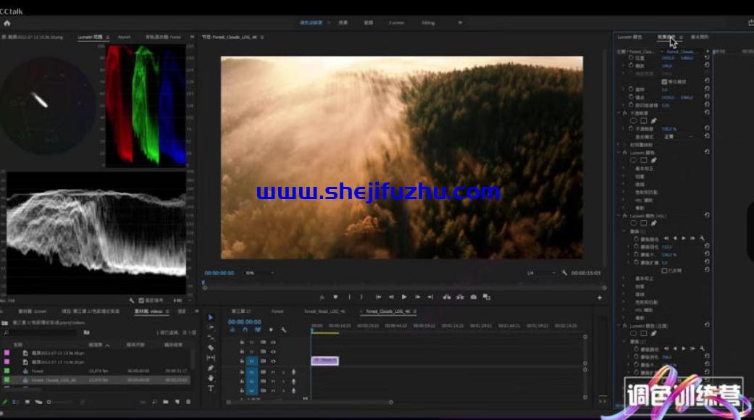Viewport: 754px width, 420px height.
Task: Step back one frame in Program monitor
Action: (391, 297)
